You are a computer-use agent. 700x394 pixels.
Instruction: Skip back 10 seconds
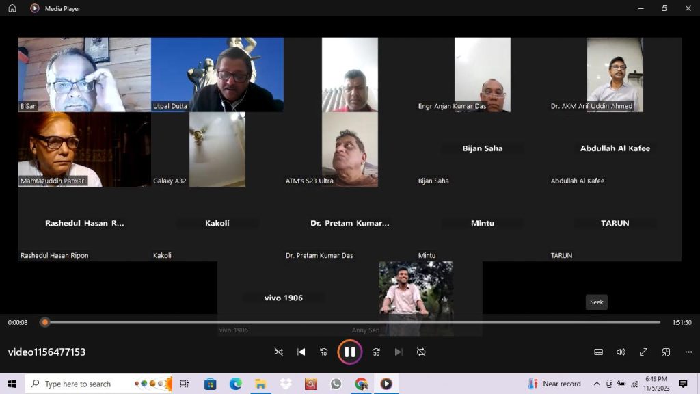[324, 352]
